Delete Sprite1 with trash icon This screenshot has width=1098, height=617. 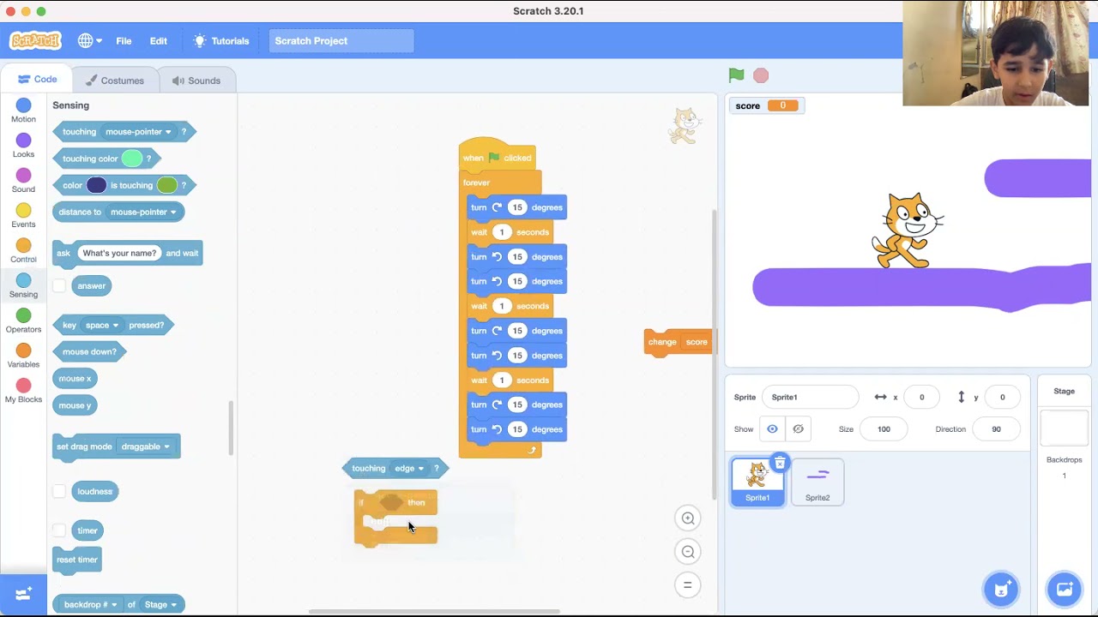point(779,464)
